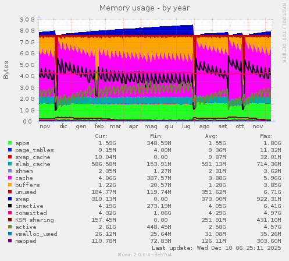Screen dimensions: 289x261
Task: Click the inactive average value 4.05G
Action: point(217,206)
